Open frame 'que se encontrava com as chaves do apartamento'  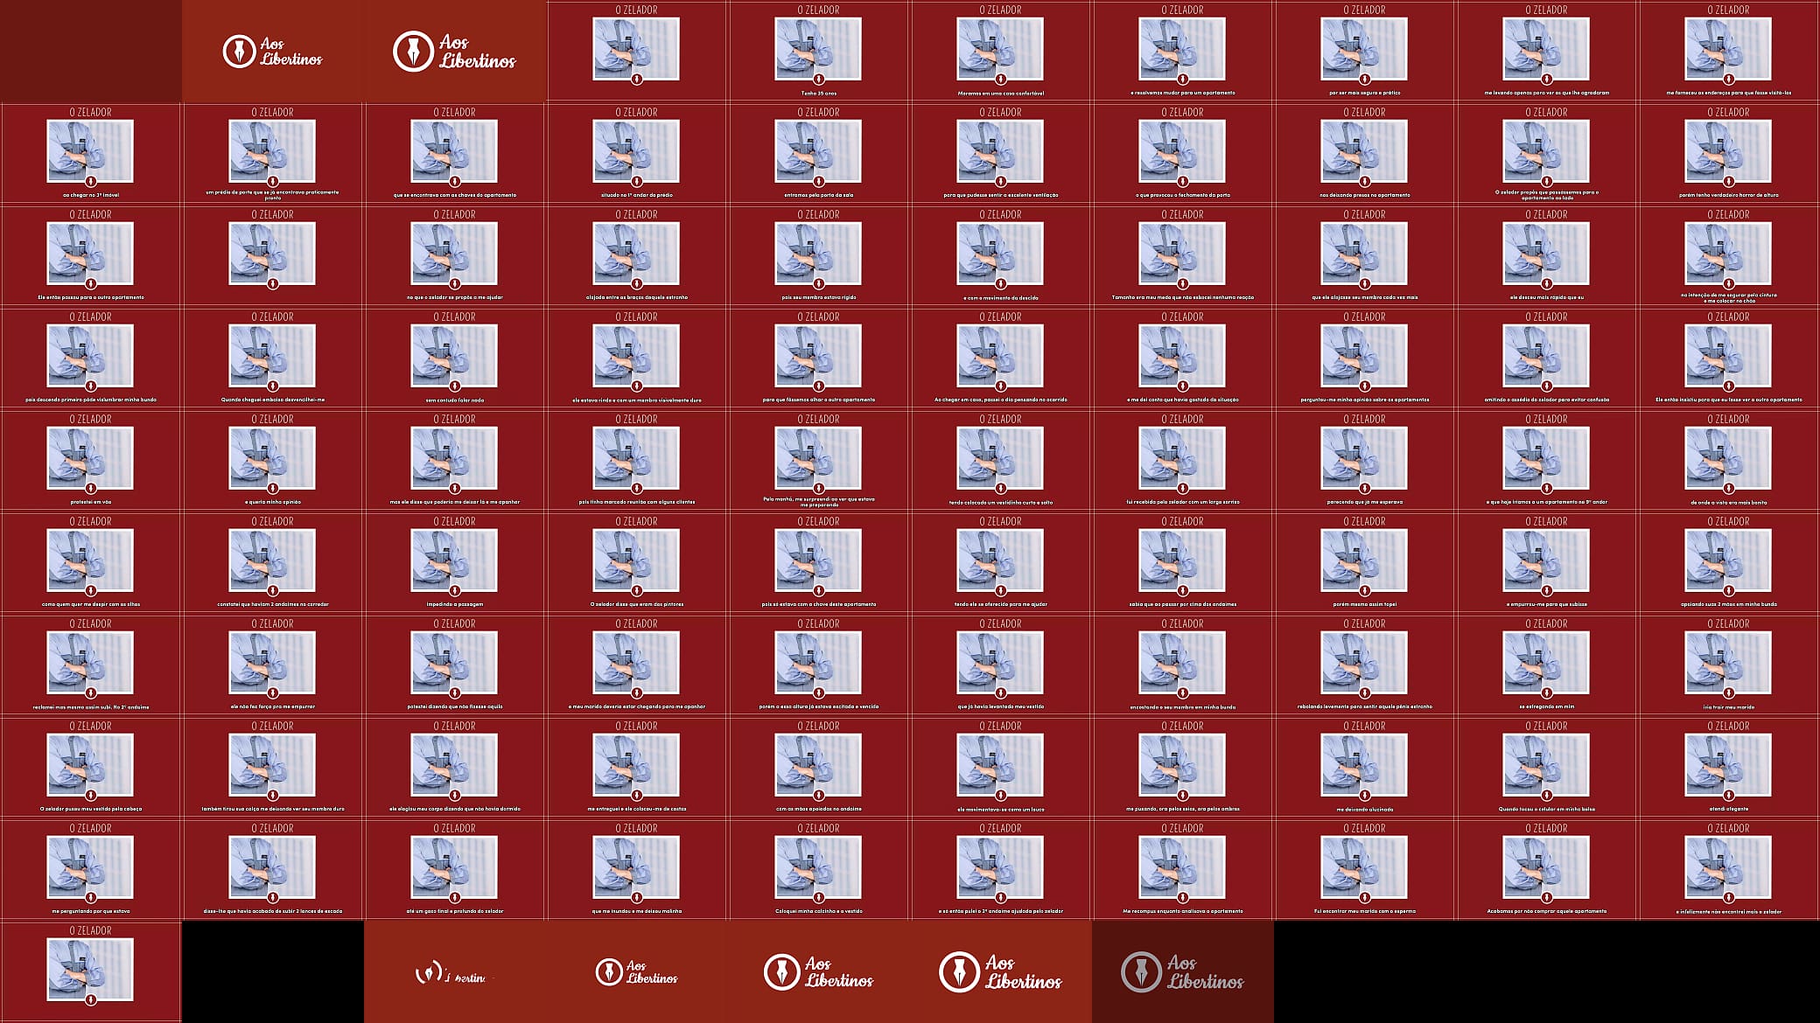tap(454, 153)
